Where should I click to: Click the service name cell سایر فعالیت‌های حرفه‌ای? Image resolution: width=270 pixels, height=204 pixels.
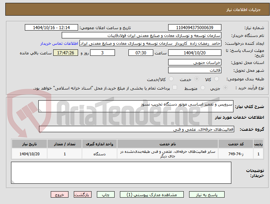(x=167, y=154)
